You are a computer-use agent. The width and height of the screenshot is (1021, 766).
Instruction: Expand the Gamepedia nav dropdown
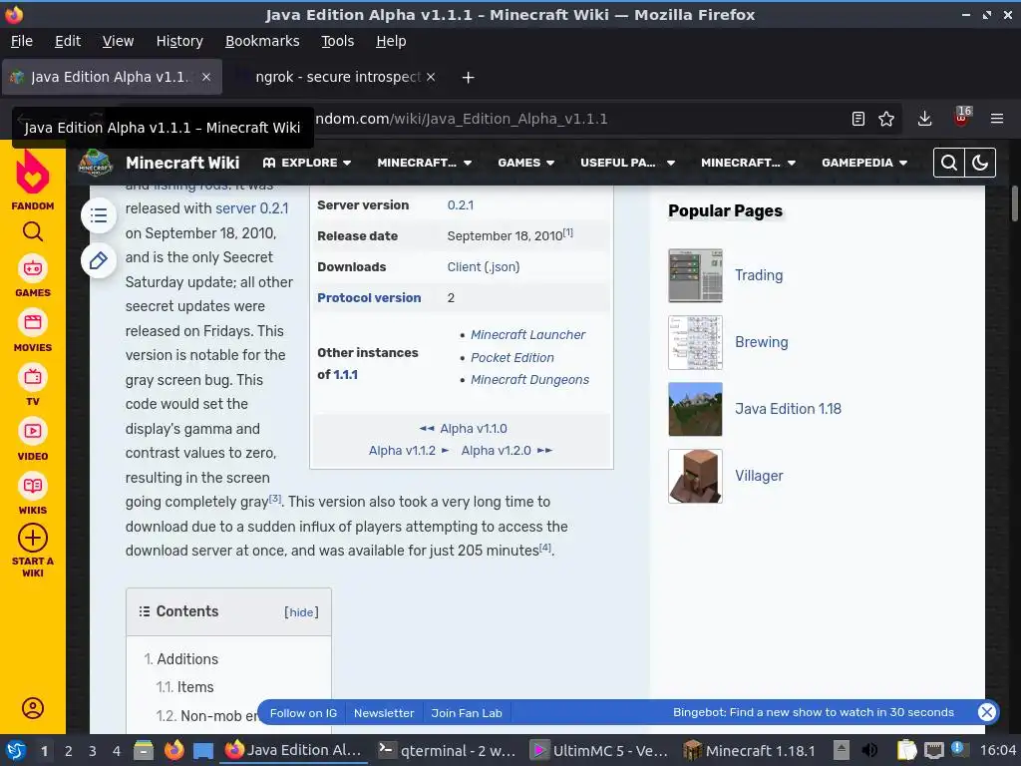(x=864, y=163)
